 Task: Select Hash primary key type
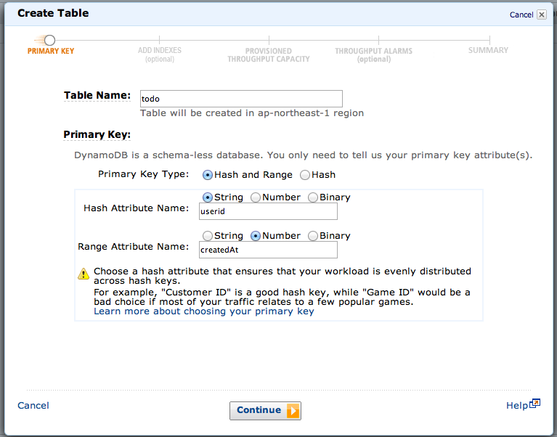coord(305,175)
